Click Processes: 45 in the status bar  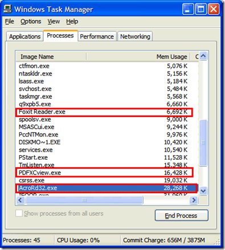(22, 240)
